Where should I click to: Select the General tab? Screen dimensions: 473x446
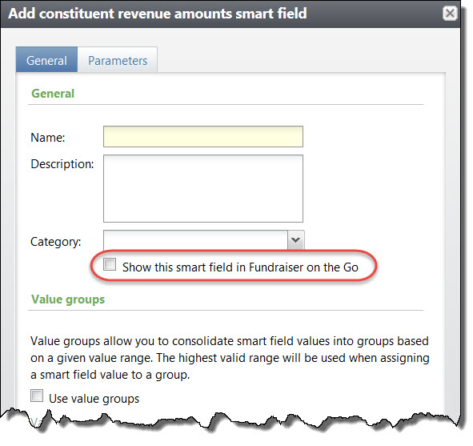coord(46,60)
